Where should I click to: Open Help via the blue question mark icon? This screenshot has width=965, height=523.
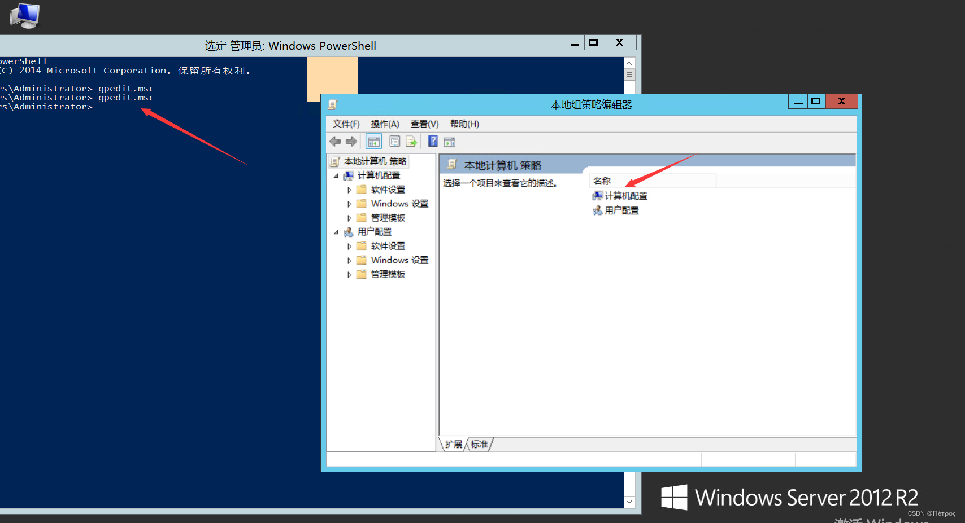pyautogui.click(x=433, y=142)
